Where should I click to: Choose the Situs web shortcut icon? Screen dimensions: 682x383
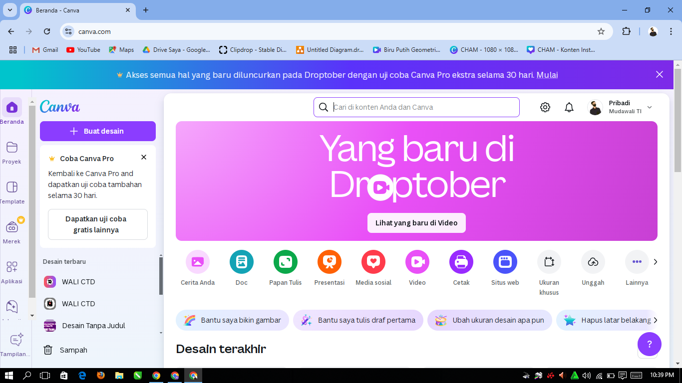point(505,262)
